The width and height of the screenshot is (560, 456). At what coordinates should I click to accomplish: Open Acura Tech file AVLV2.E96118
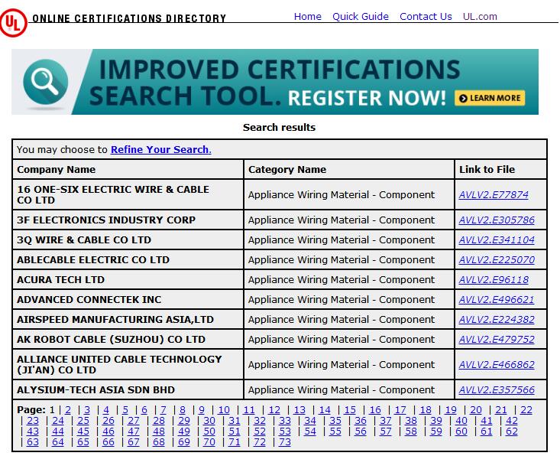494,280
